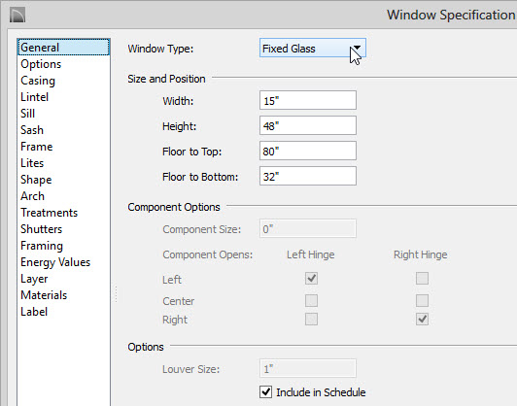Focus the Floor to Top field
The image size is (517, 406).
click(x=308, y=151)
